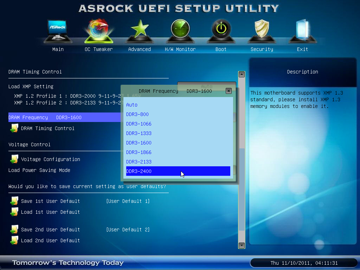The image size is (360, 270).
Task: Select XMP 1.2 Profile 1 DDR3-2000 line
Action: [67, 96]
